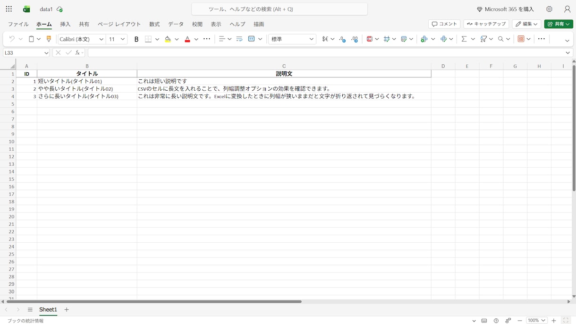Click the find magnifier icon
This screenshot has height=324, width=576.
(x=501, y=39)
